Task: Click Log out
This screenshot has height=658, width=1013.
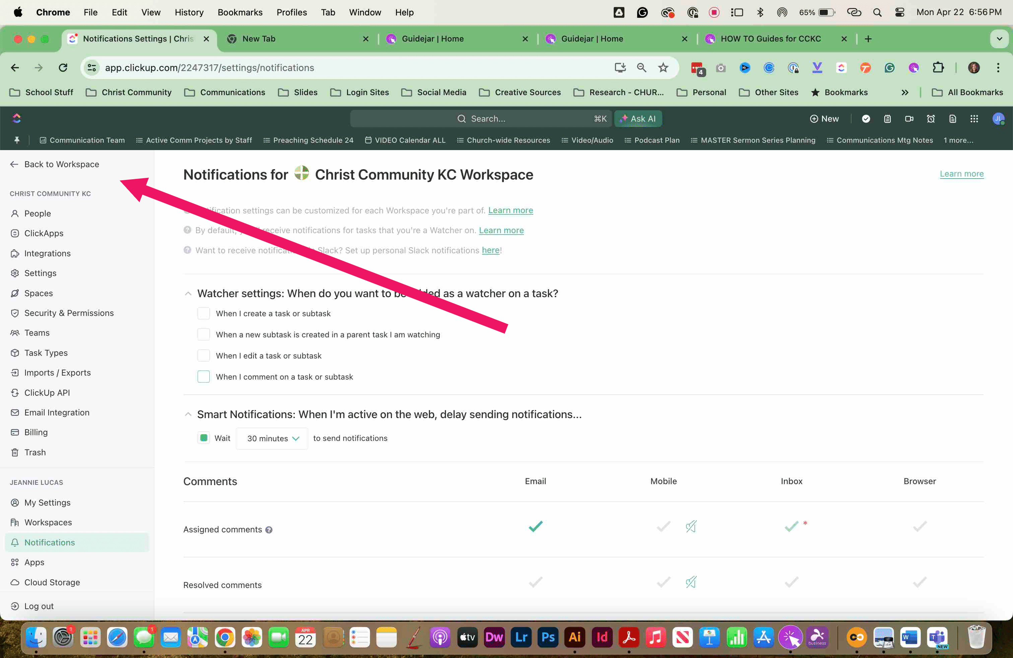Action: 39,606
